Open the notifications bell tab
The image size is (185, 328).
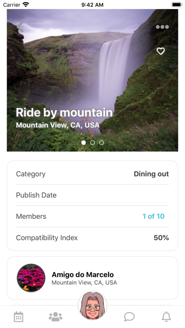(166, 317)
